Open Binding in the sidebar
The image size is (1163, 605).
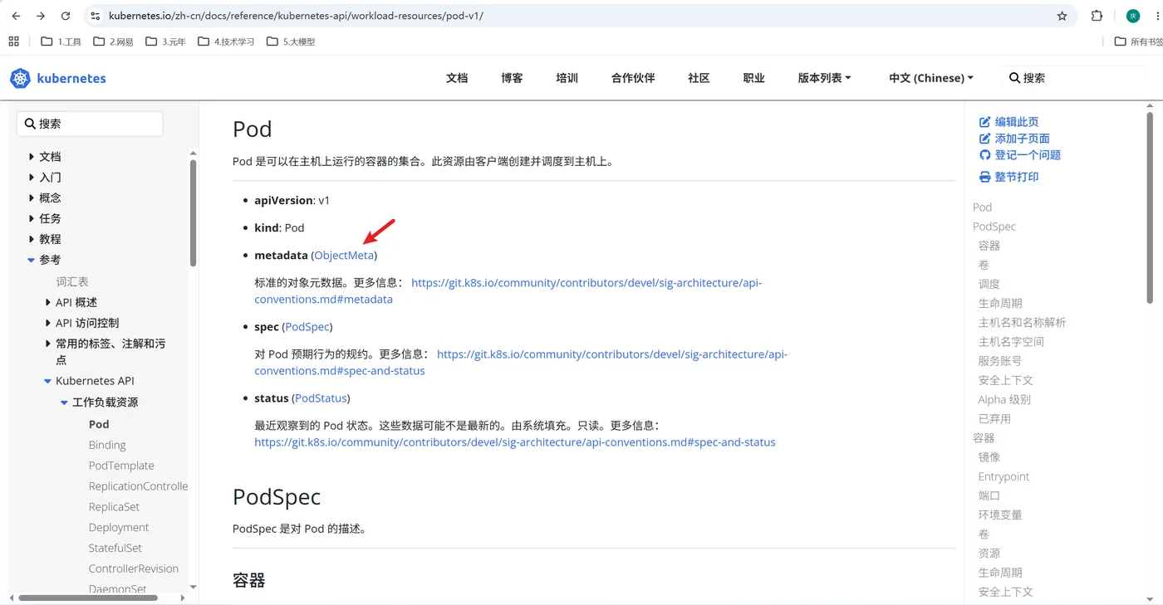107,445
